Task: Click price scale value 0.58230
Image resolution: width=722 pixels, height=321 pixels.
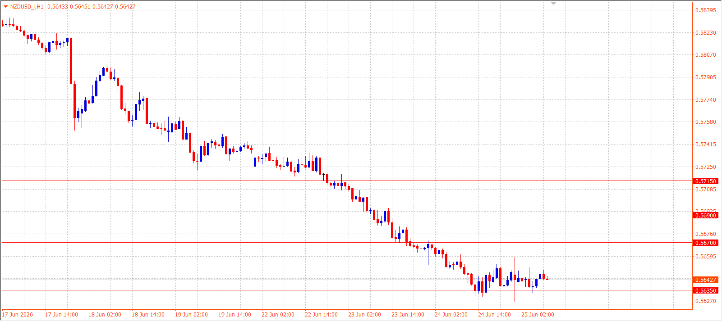Action: pyautogui.click(x=706, y=33)
